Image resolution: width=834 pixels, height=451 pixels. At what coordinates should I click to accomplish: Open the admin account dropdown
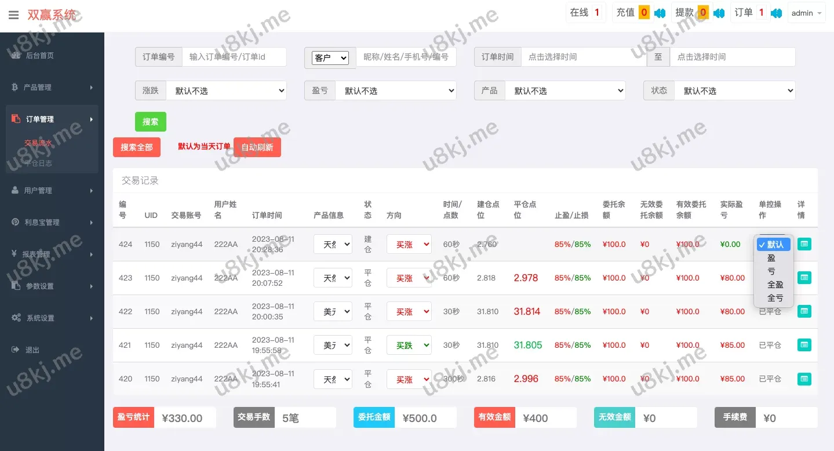pos(806,13)
